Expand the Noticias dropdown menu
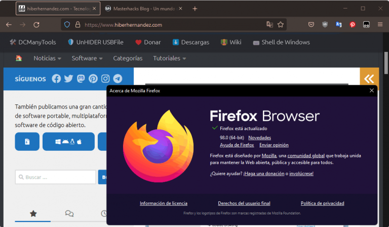Screen dimensions: 389x227 (x=47, y=58)
